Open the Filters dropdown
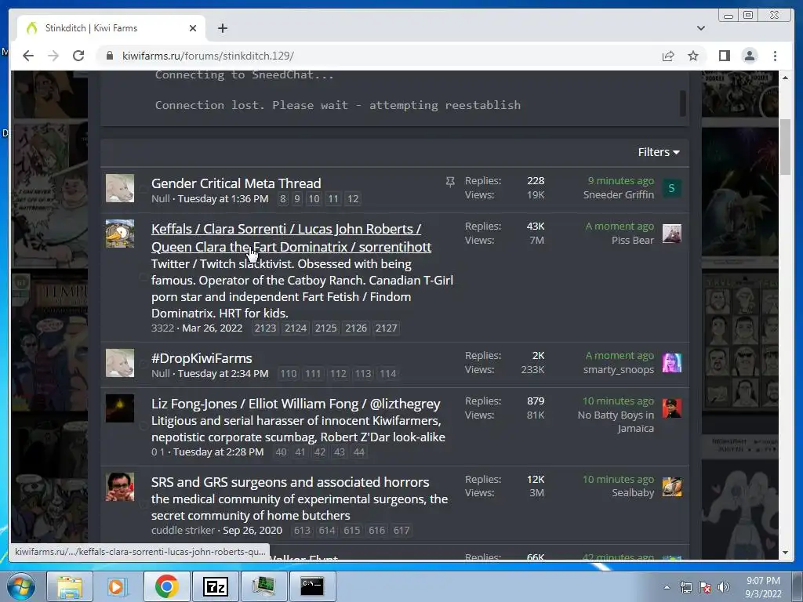This screenshot has height=602, width=803. pos(659,152)
